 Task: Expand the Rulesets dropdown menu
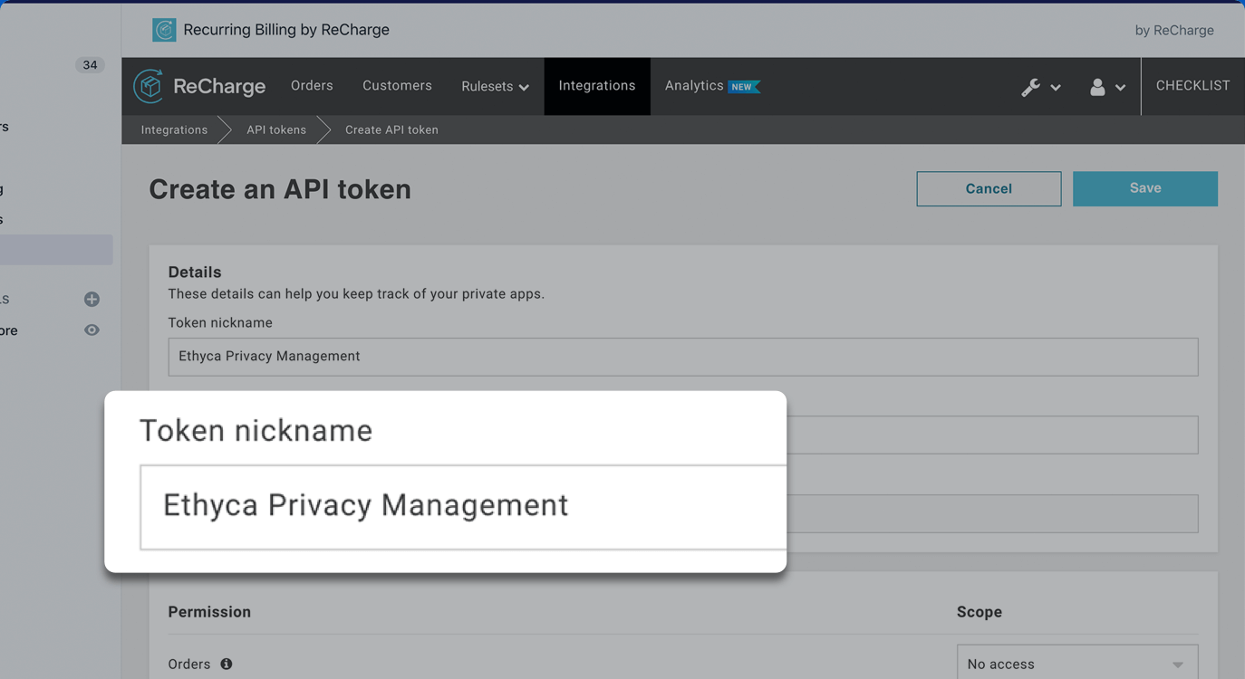click(x=495, y=86)
